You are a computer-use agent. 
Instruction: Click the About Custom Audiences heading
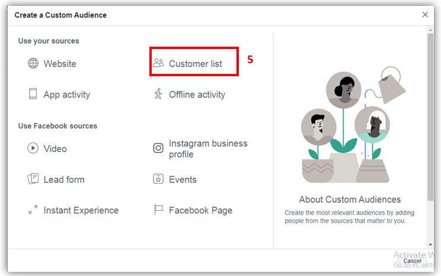tap(350, 199)
